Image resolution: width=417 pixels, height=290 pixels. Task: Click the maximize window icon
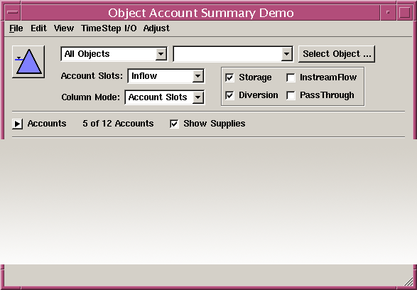[x=404, y=13]
